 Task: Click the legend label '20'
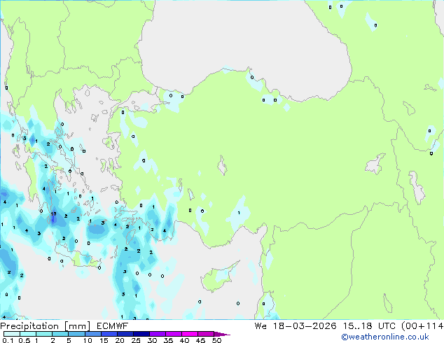(120, 340)
